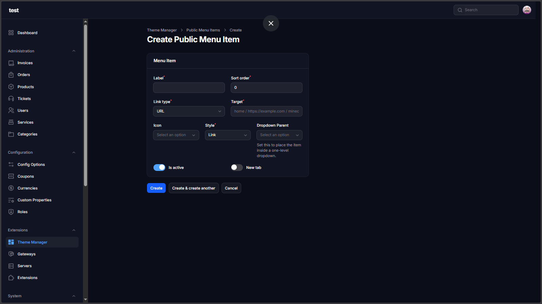
Task: Click the Servers icon in Extensions
Action: point(11,266)
